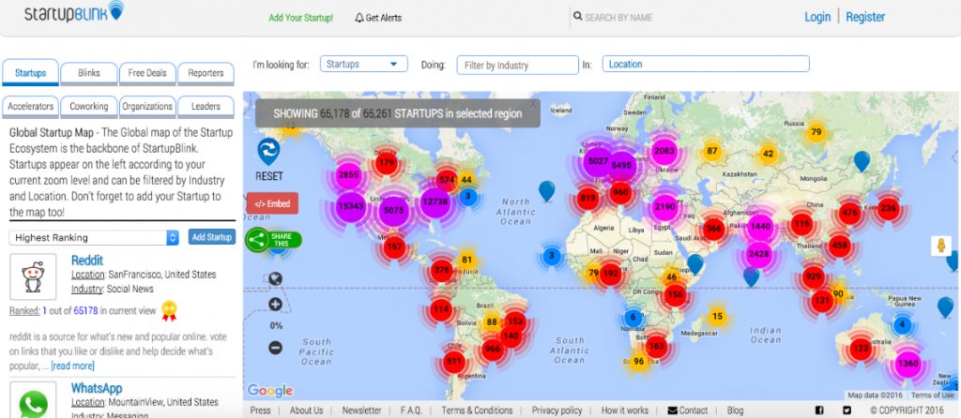Click the Google logo on map
Screen dimensions: 961x418
(270, 391)
